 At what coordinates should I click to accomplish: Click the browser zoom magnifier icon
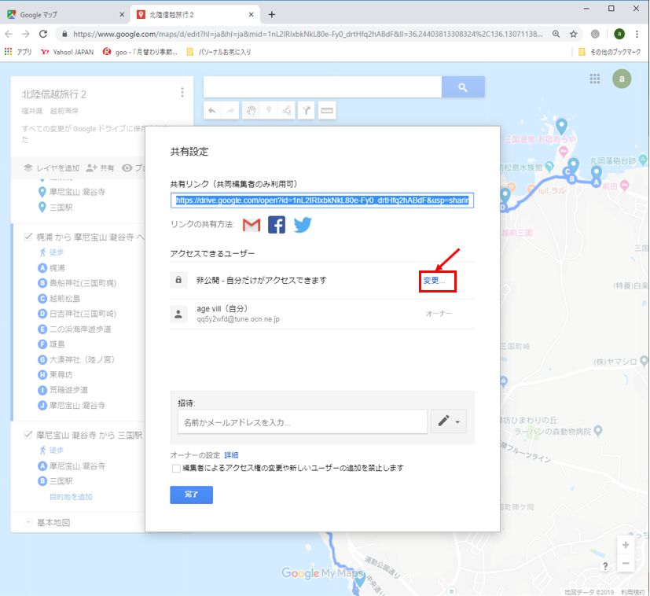pyautogui.click(x=556, y=34)
